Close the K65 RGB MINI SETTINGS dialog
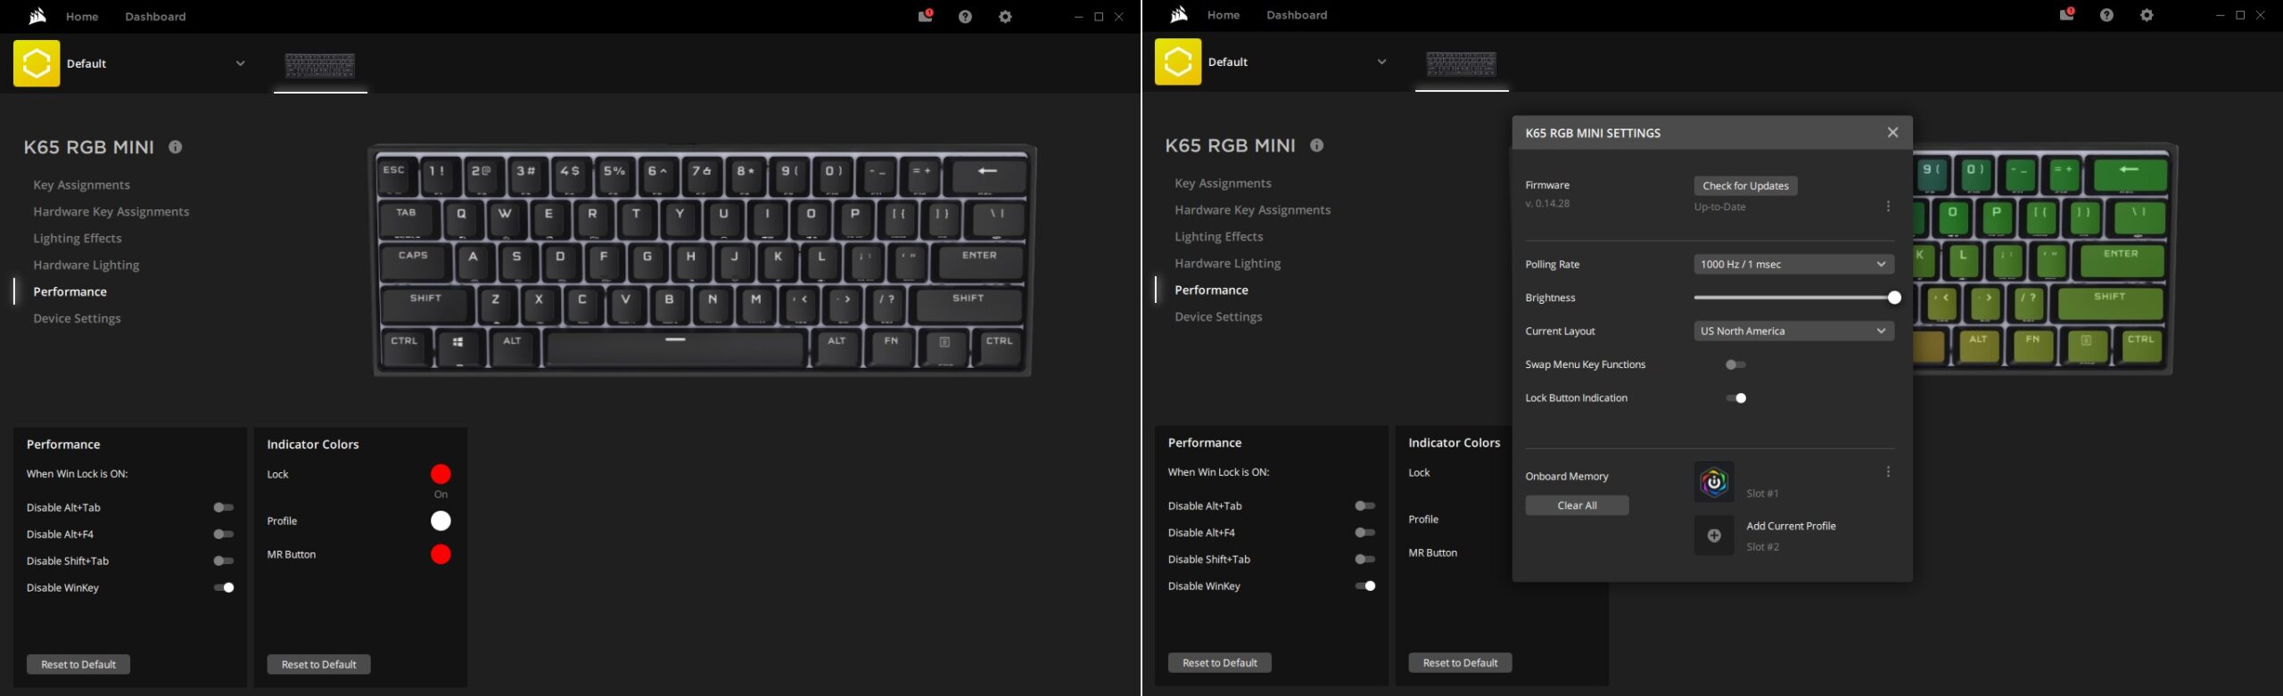Viewport: 2283px width, 696px height. (x=1892, y=132)
